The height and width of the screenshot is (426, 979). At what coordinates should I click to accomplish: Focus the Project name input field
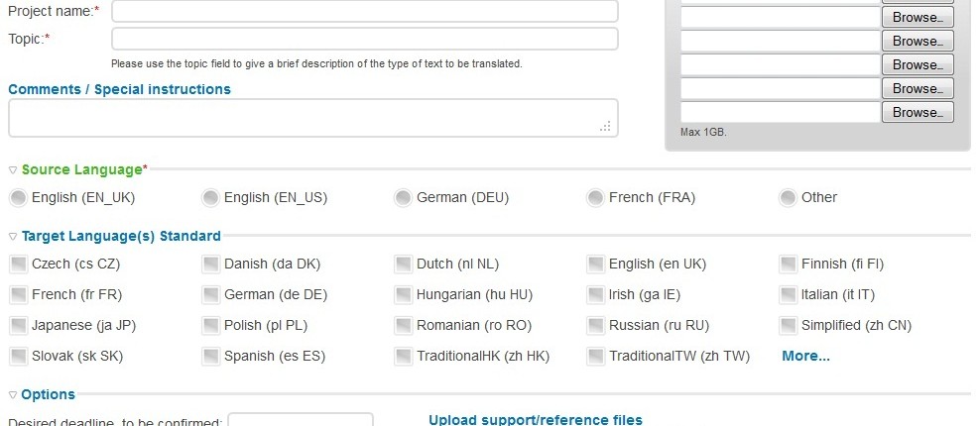tap(365, 11)
